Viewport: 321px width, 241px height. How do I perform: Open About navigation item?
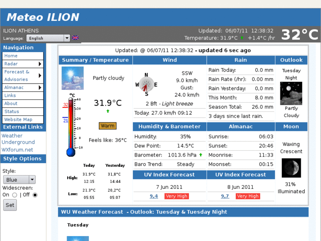23,103
